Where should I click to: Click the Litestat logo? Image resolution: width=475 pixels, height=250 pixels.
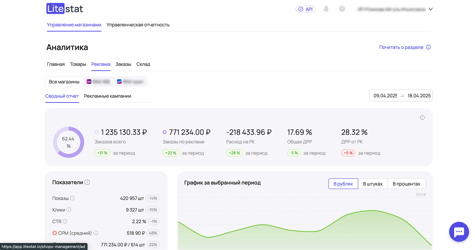pyautogui.click(x=65, y=9)
